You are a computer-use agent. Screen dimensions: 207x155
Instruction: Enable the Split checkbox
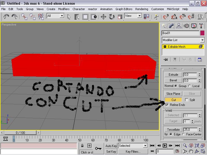click(187, 100)
